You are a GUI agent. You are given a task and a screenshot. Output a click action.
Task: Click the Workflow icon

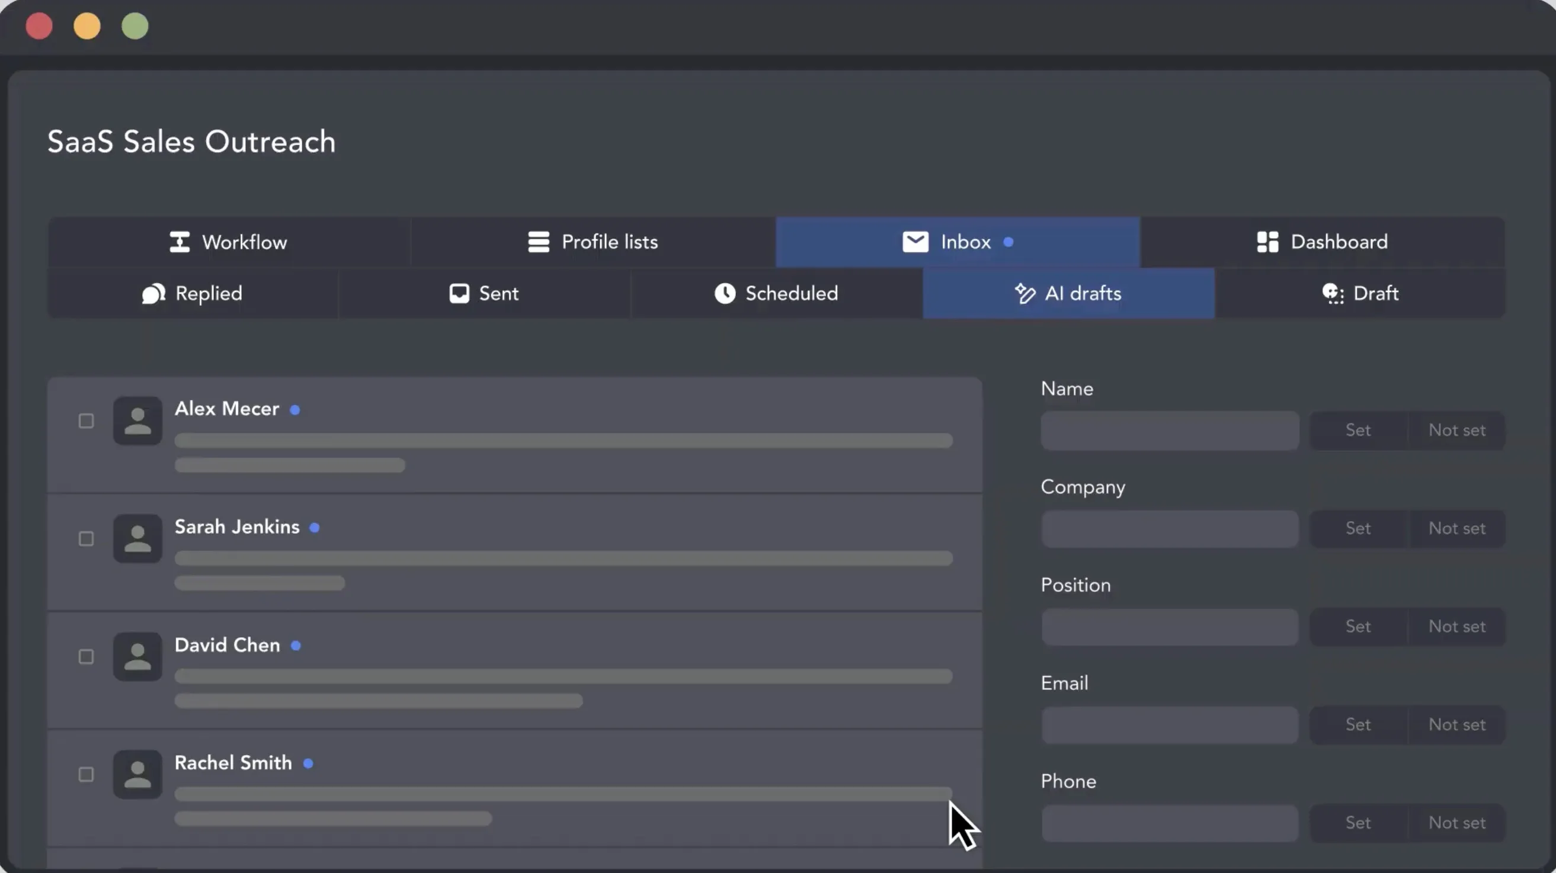[180, 242]
